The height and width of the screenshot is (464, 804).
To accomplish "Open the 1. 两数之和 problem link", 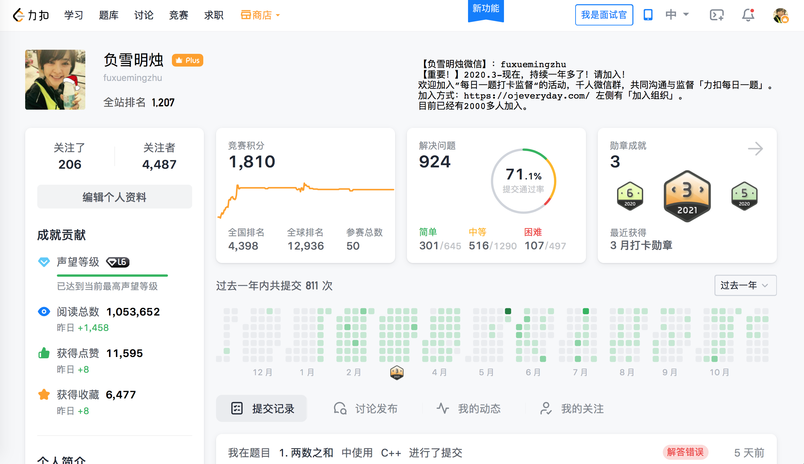I will 306,453.
